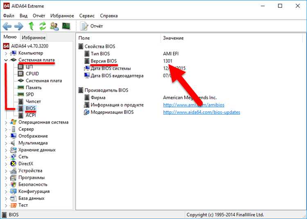Open the Отчёт menu in menu bar

39,16
